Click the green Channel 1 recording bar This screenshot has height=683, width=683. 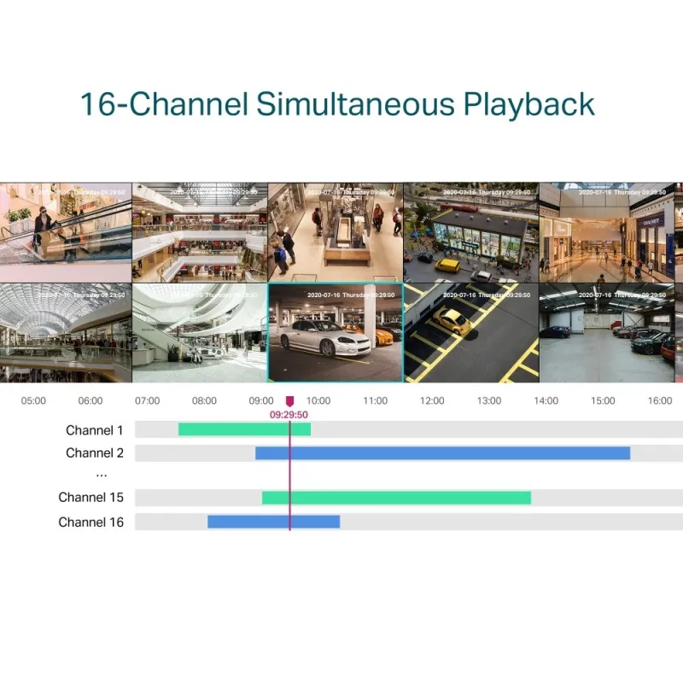243,429
